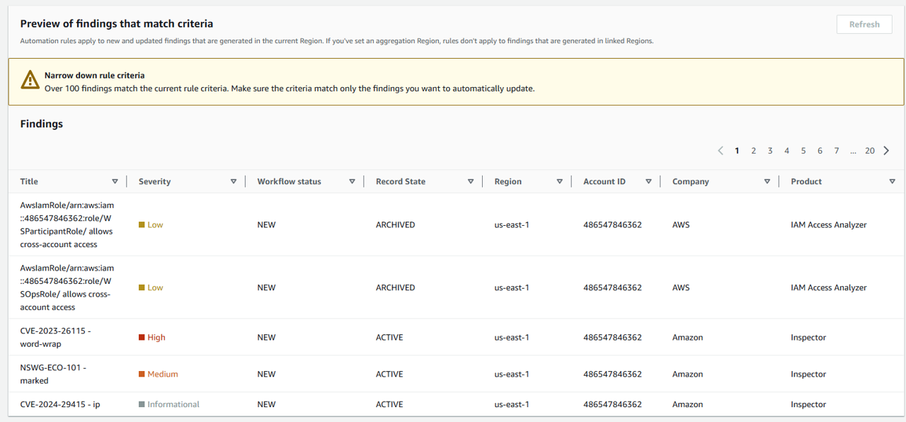Click the Record State sort arrow
Viewport: 906px width, 422px height.
click(x=471, y=182)
